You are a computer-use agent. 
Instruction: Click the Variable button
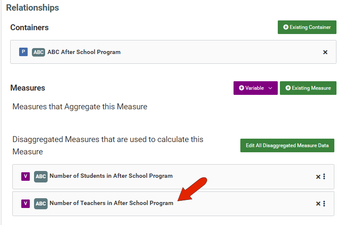251,88
